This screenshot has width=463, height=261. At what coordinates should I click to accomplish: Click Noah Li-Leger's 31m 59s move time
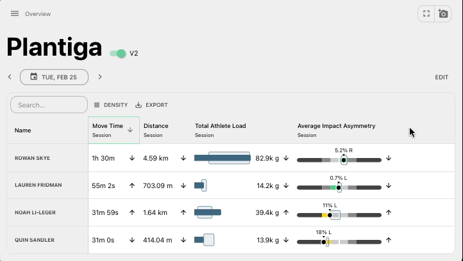click(x=105, y=212)
